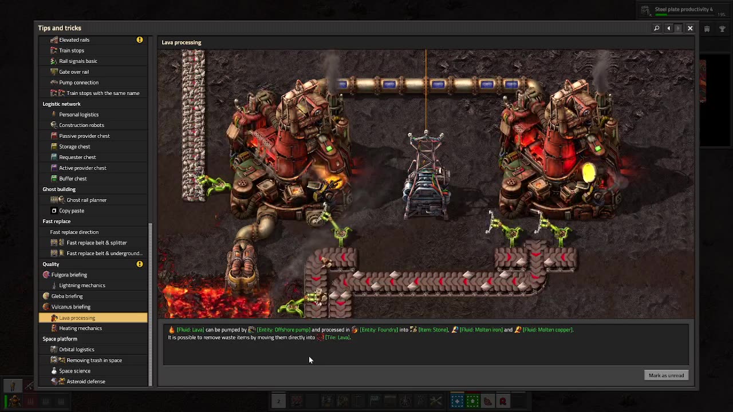This screenshot has height=412, width=733.
Task: Click the tips list scrollbar handle
Action: 151,304
